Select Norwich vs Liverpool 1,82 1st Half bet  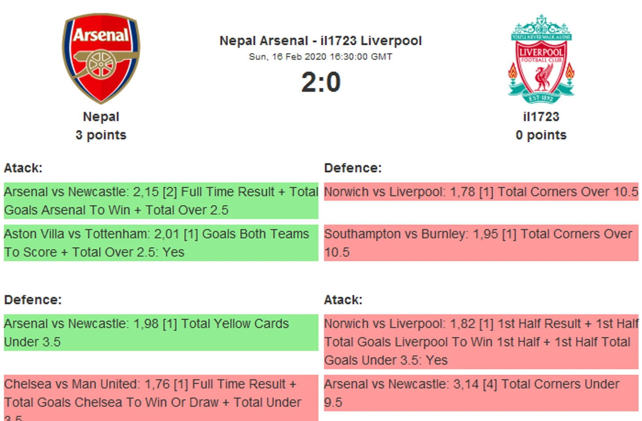coord(481,342)
